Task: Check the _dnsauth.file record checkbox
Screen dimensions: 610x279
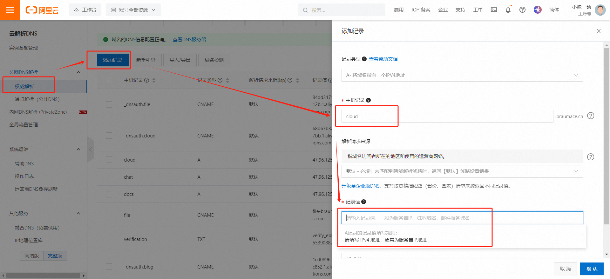Action: [109, 104]
